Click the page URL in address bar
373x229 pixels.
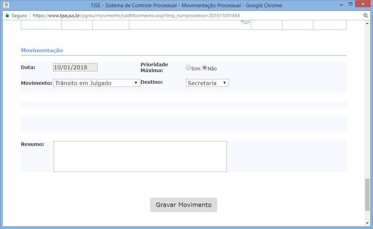pos(136,16)
